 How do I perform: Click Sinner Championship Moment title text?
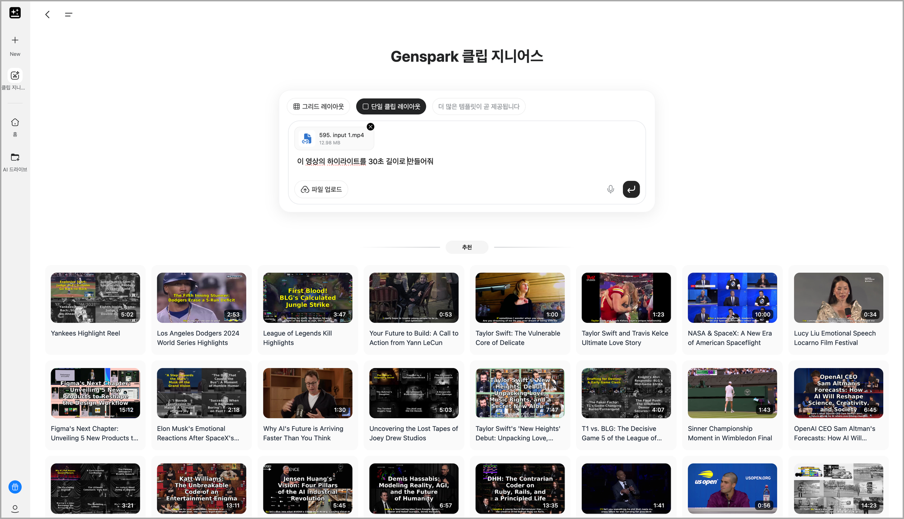click(730, 434)
